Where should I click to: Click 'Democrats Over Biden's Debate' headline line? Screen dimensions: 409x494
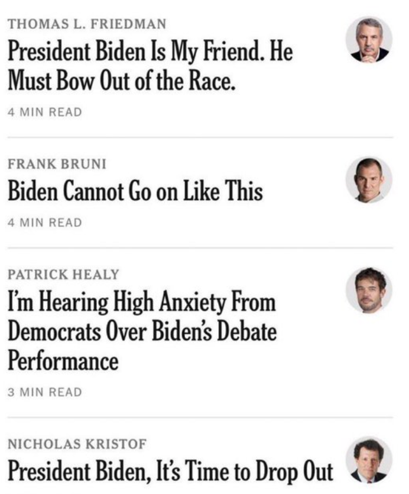click(x=142, y=332)
